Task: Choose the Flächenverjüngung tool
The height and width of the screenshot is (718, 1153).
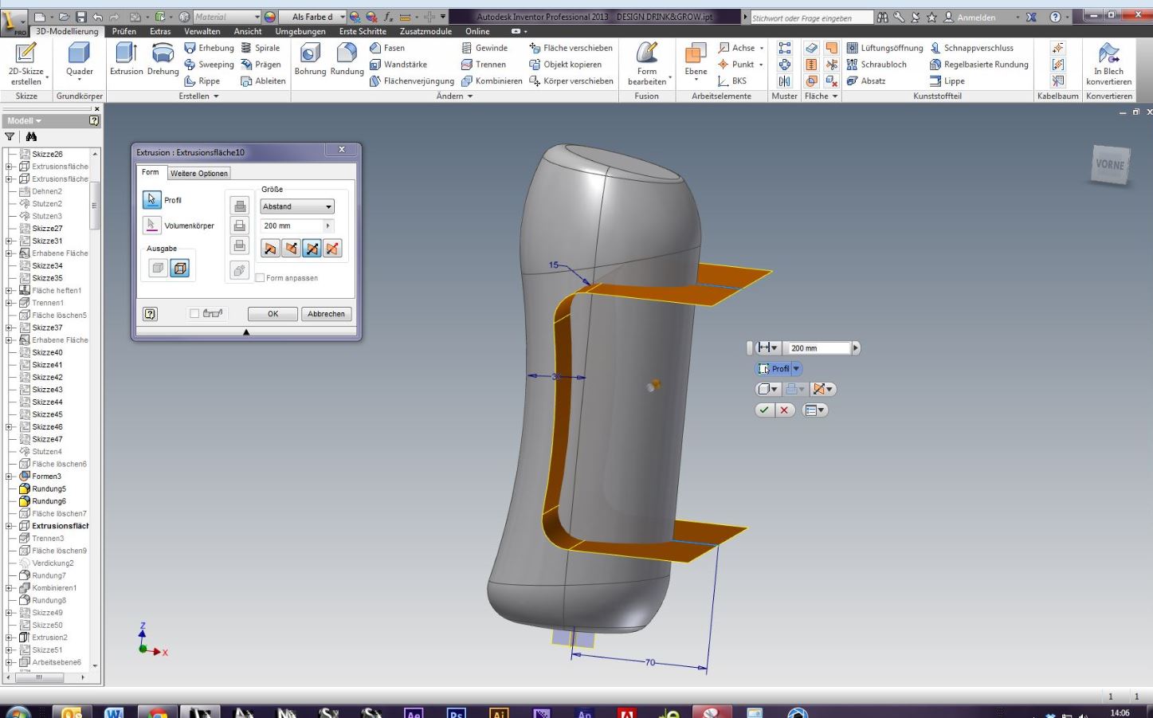Action: 411,81
